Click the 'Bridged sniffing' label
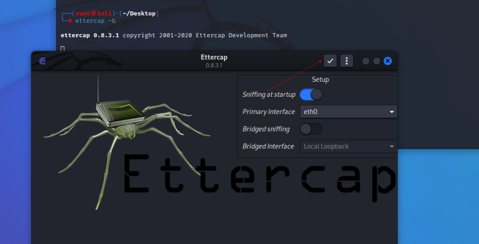The height and width of the screenshot is (244, 479). (266, 129)
